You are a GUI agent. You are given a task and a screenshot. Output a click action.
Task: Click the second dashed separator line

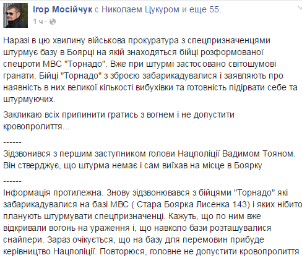click(12, 181)
